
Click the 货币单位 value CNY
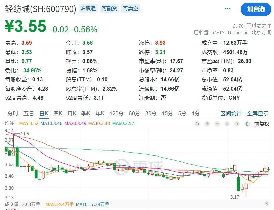[234, 98]
